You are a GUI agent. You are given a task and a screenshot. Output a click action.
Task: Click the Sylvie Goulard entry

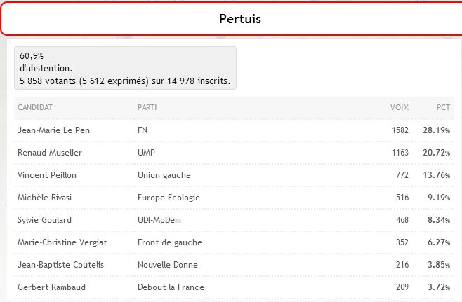[x=44, y=220]
